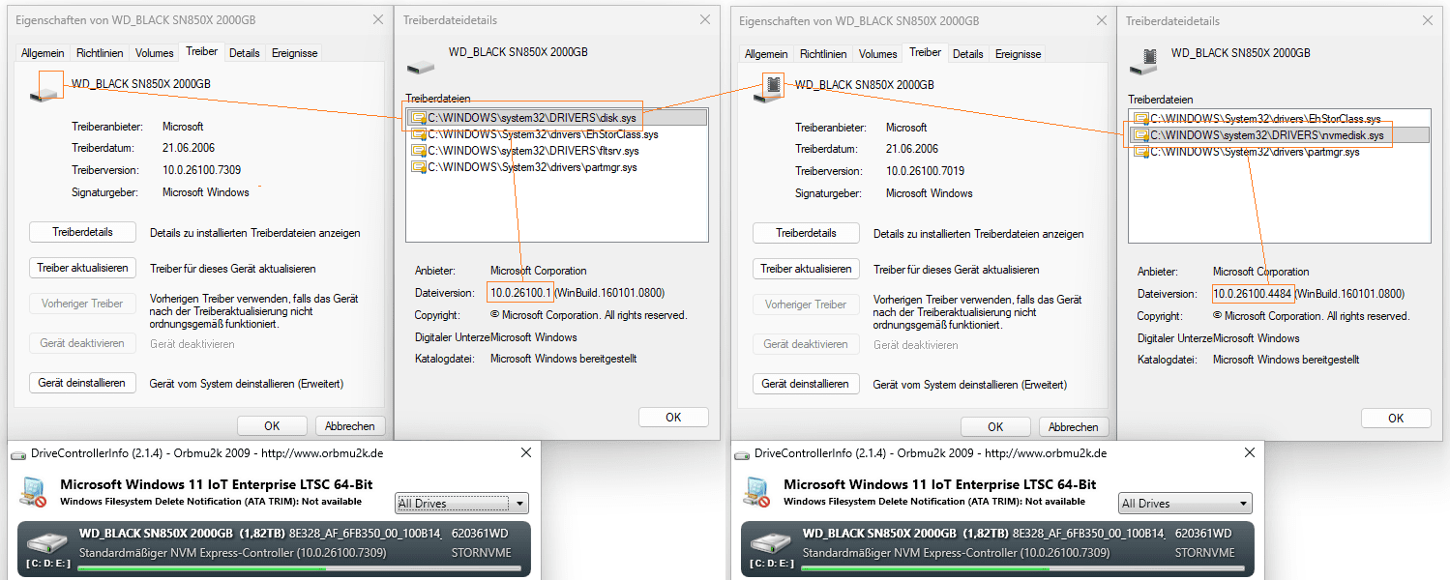1450x580 pixels.
Task: Click Treiberversion value 10.0.26100.7019
Action: [x=925, y=171]
